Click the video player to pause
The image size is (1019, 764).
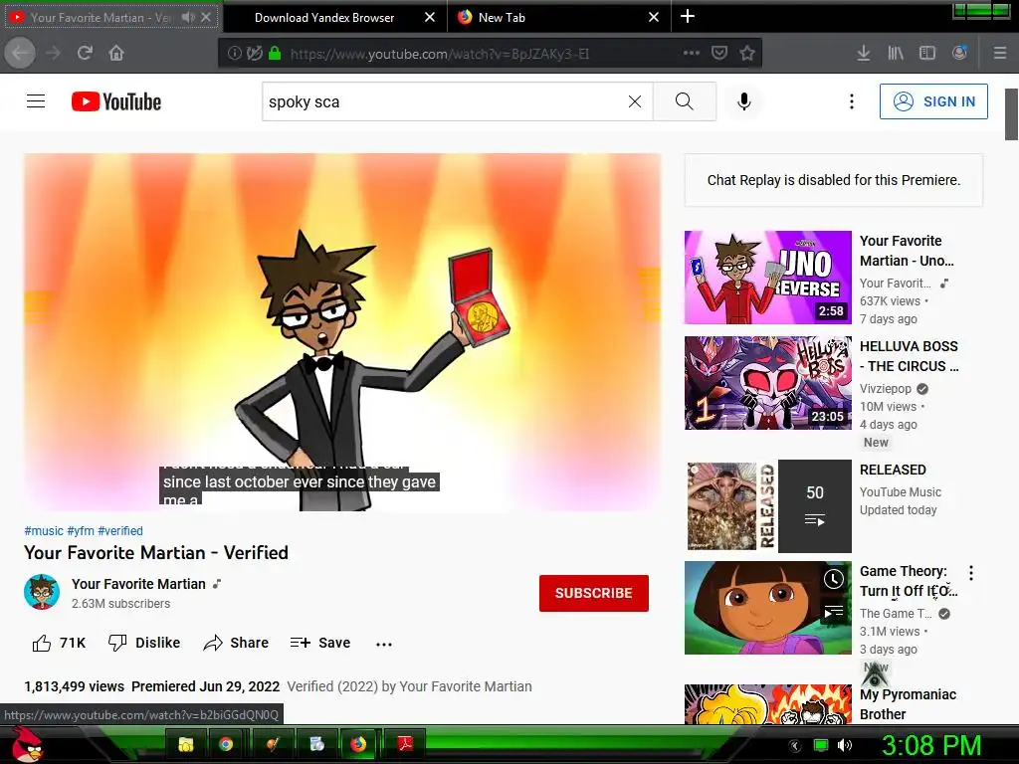click(342, 332)
